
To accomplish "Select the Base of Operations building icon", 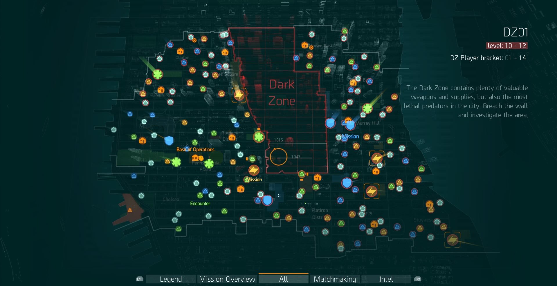I will point(195,158).
